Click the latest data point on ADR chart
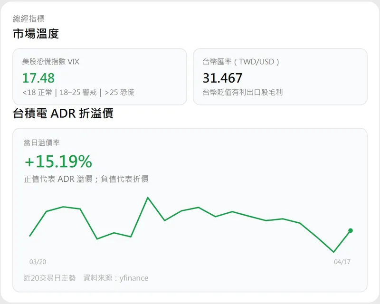This screenshot has width=380, height=304. 351,230
